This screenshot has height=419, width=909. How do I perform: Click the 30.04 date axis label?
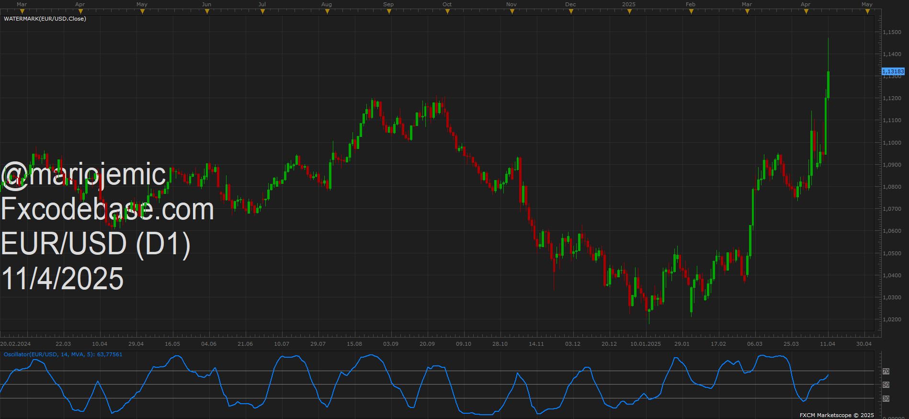(x=864, y=344)
